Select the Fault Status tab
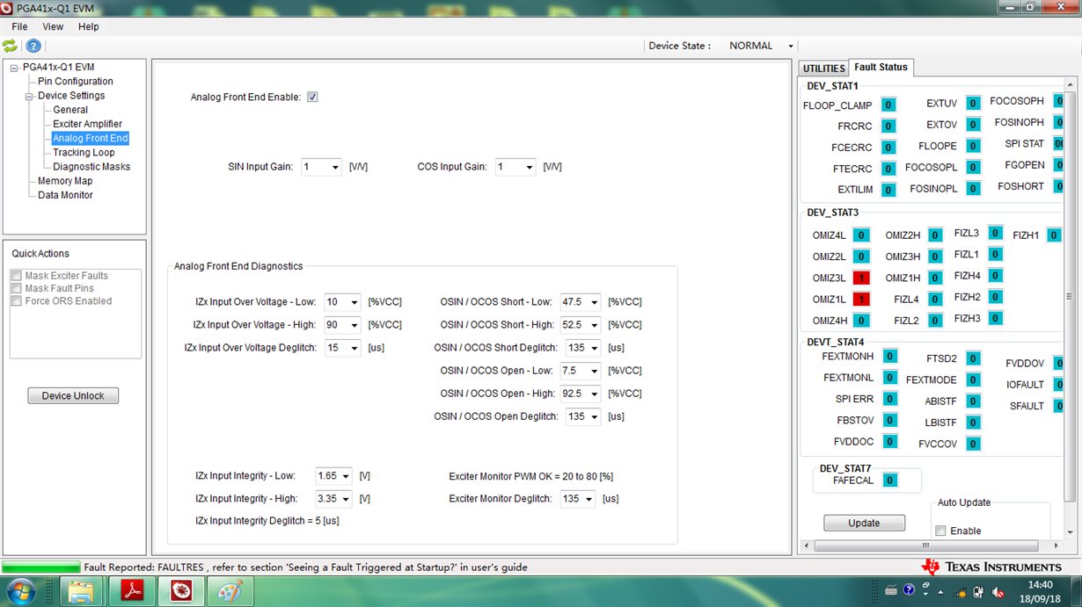The image size is (1082, 607). (881, 67)
